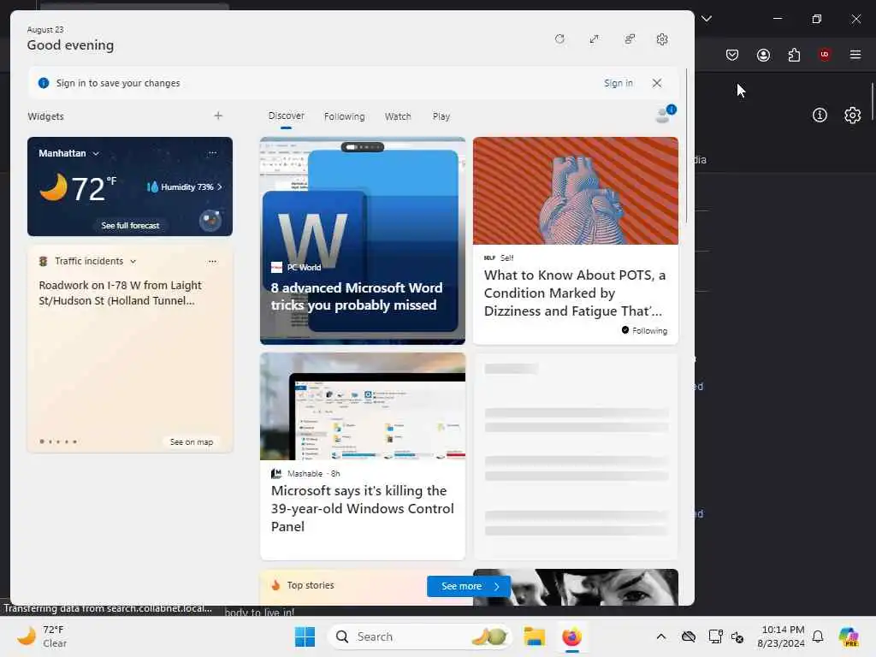This screenshot has width=876, height=657.
Task: Launch Copilot preview from taskbar
Action: pos(849,636)
